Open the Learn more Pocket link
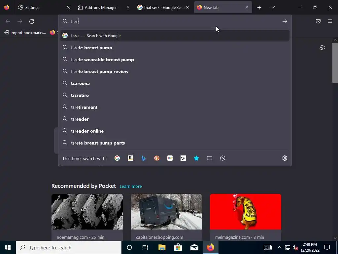Image resolution: width=338 pixels, height=254 pixels. coord(131,187)
